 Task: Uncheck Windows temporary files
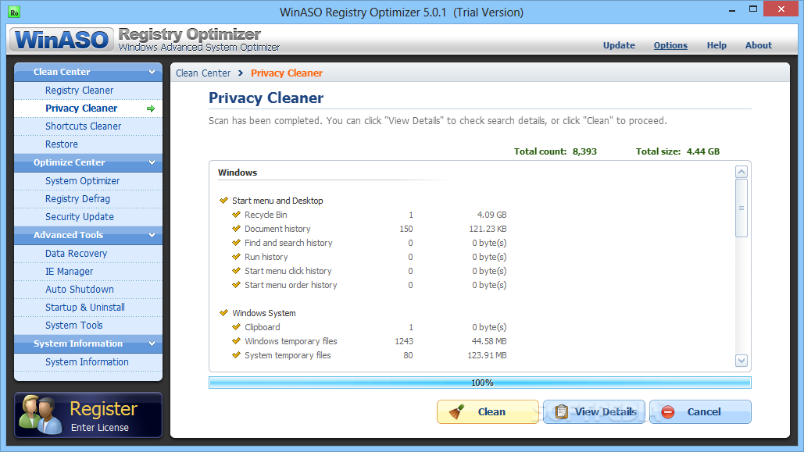coord(236,341)
